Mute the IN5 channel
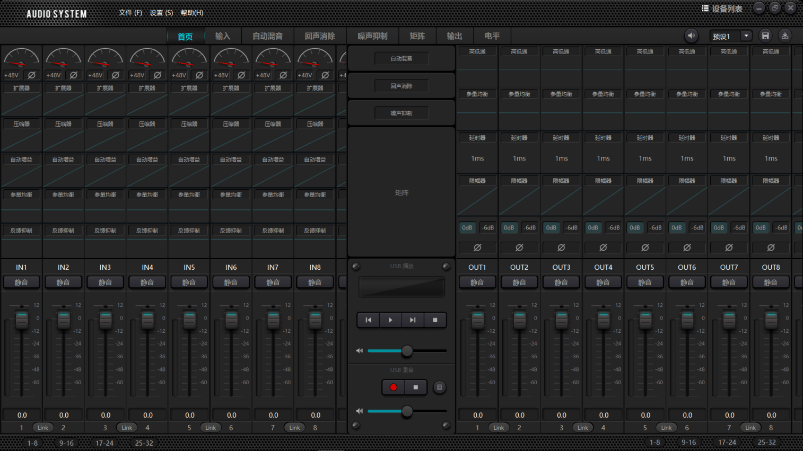 click(x=189, y=282)
